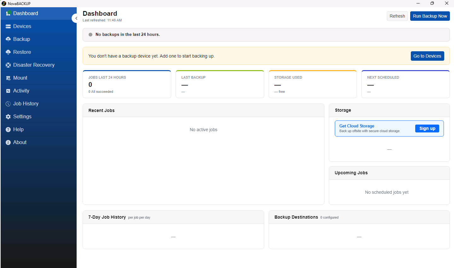This screenshot has height=268, width=454.
Task: Click the Get Cloud Storage link text
Action: click(357, 126)
